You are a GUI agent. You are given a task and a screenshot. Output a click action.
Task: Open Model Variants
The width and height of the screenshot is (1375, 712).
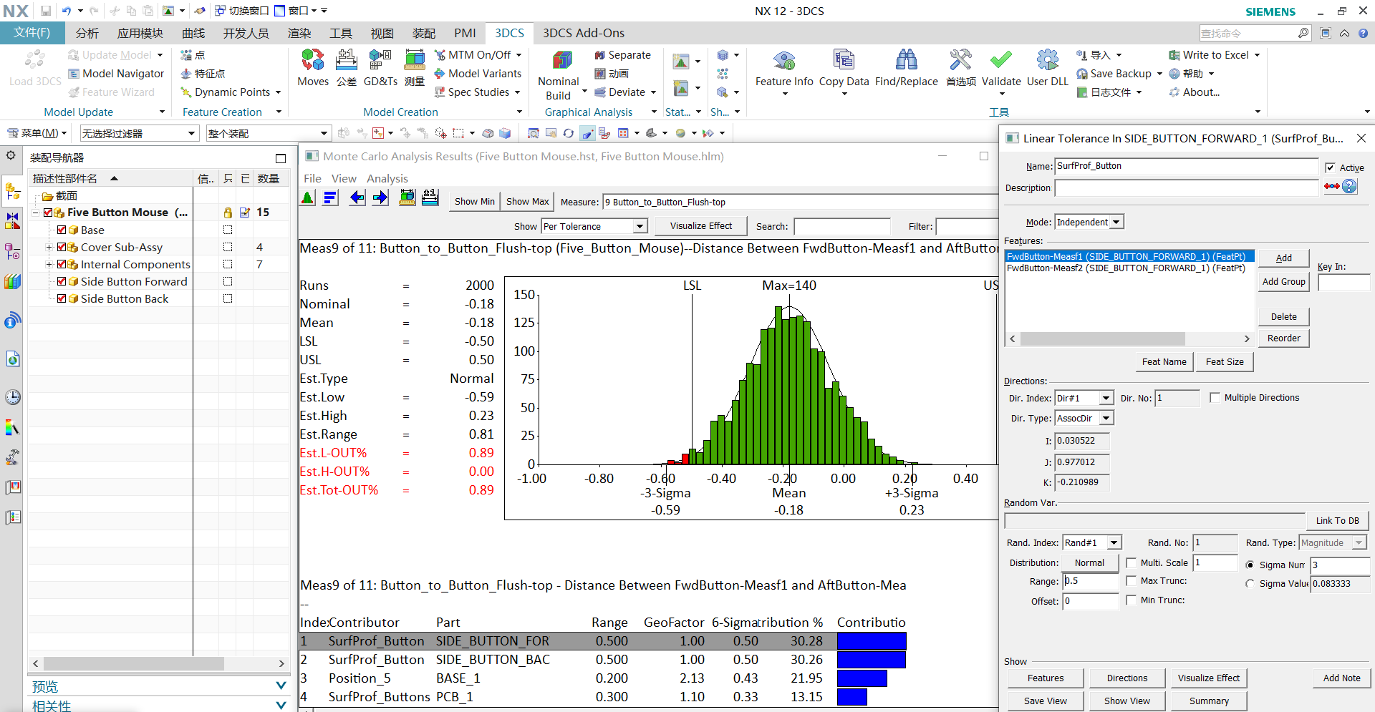coord(478,74)
